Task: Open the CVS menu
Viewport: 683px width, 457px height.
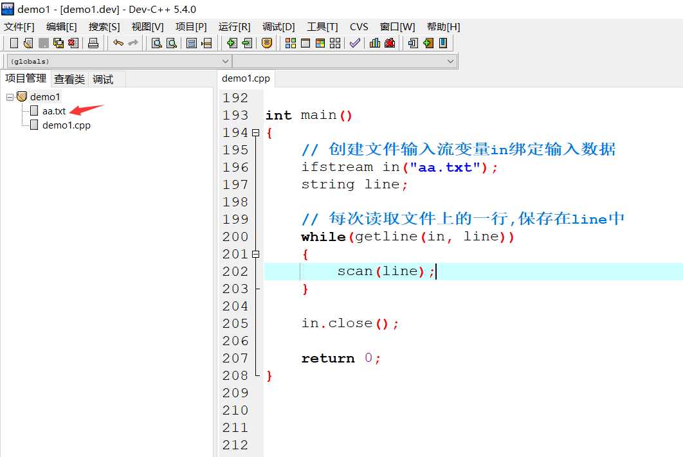Action: [359, 27]
